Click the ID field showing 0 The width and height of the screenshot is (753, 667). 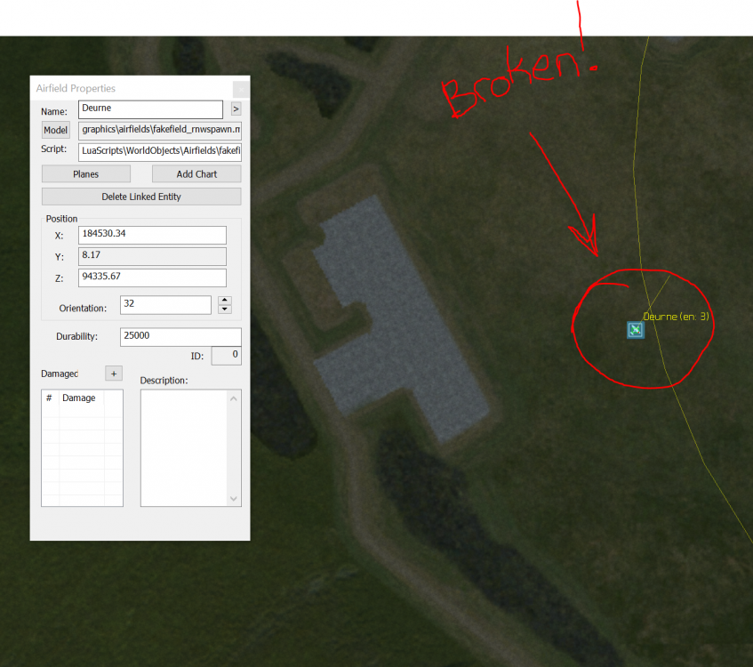tap(226, 356)
